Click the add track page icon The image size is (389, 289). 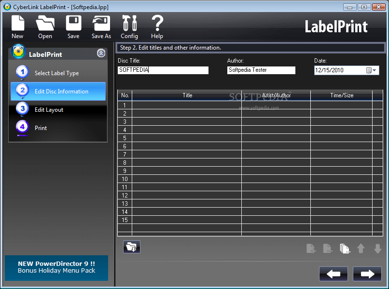point(311,249)
